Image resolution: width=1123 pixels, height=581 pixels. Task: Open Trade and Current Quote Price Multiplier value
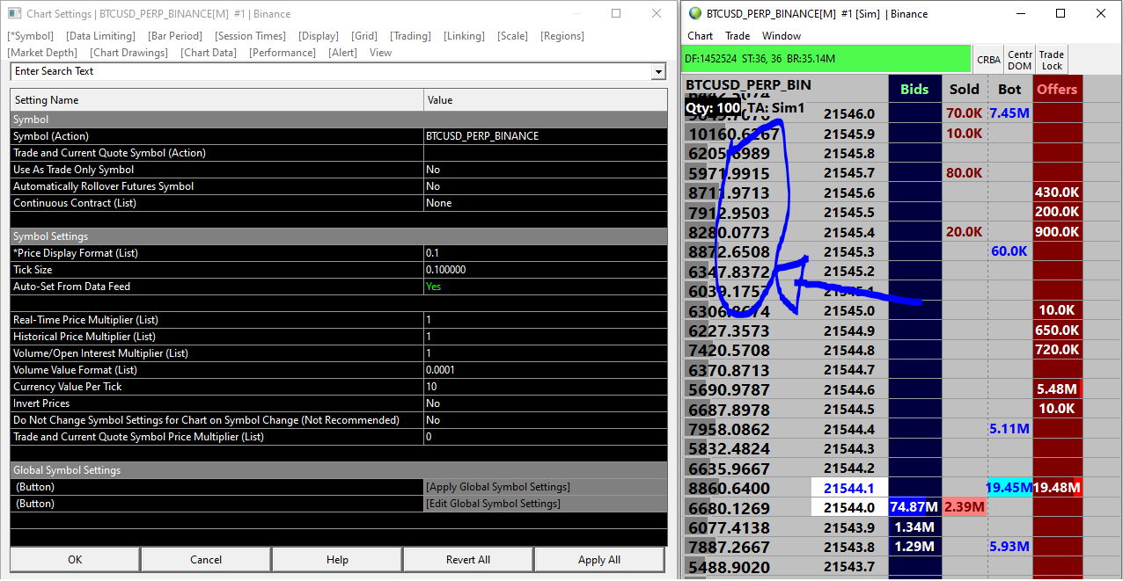point(546,437)
